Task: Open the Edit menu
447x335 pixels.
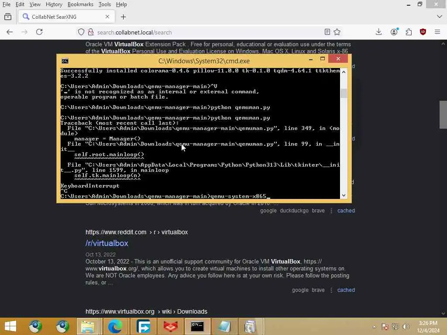Action: click(x=20, y=4)
